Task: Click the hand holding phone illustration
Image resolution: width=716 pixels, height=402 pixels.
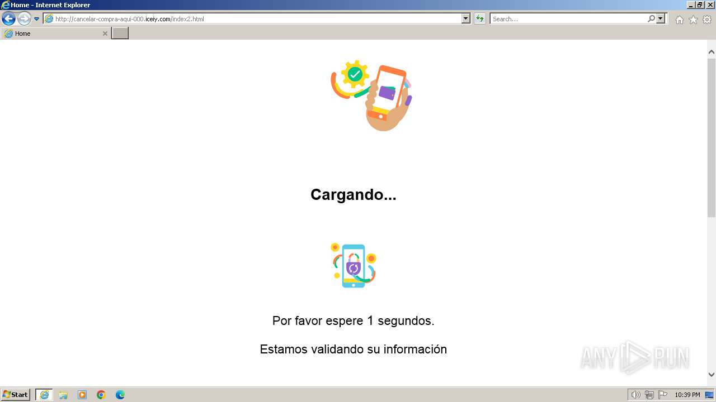Action: click(x=371, y=95)
